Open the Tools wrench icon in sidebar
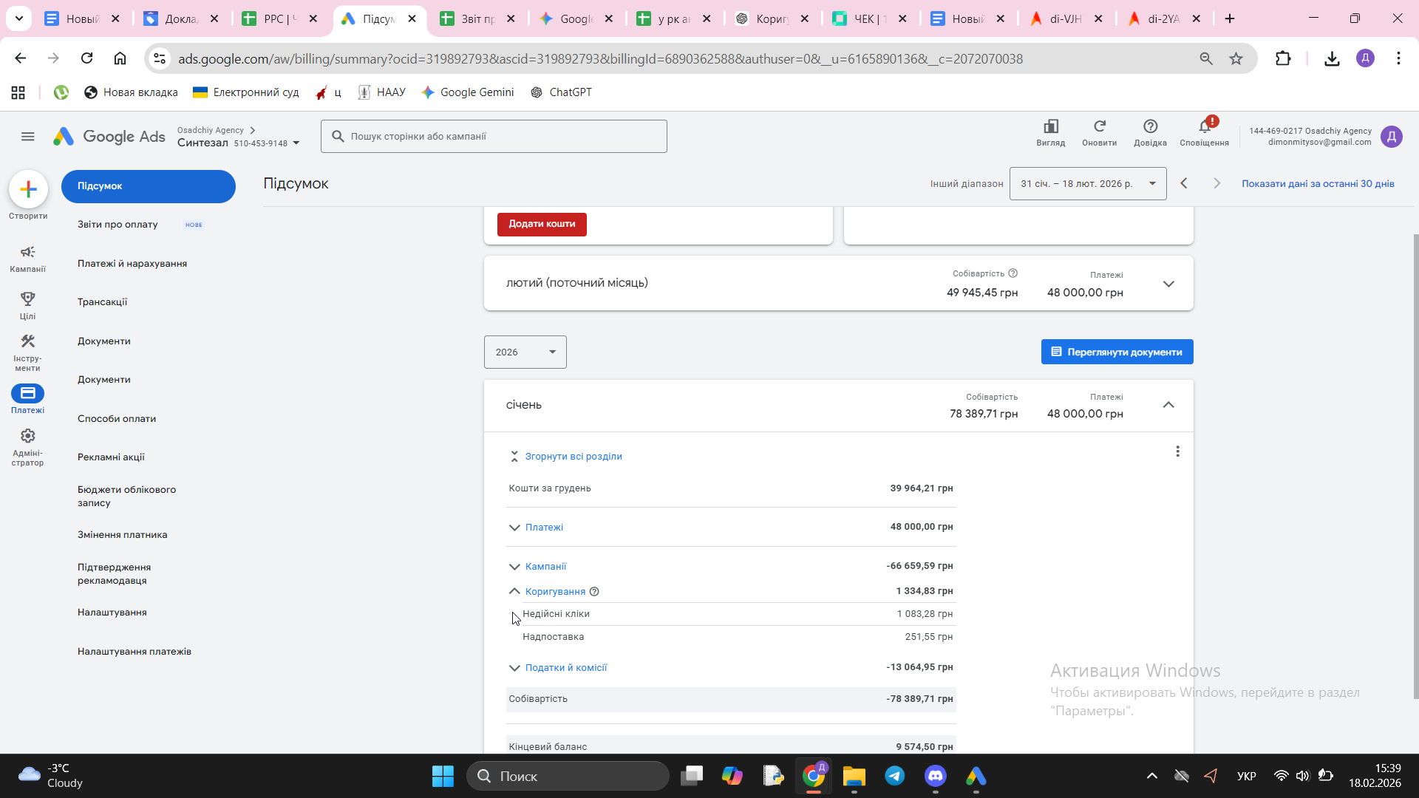The width and height of the screenshot is (1419, 798). [27, 342]
